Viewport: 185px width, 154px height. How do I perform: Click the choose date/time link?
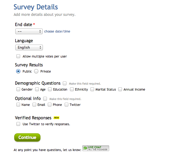[57, 31]
